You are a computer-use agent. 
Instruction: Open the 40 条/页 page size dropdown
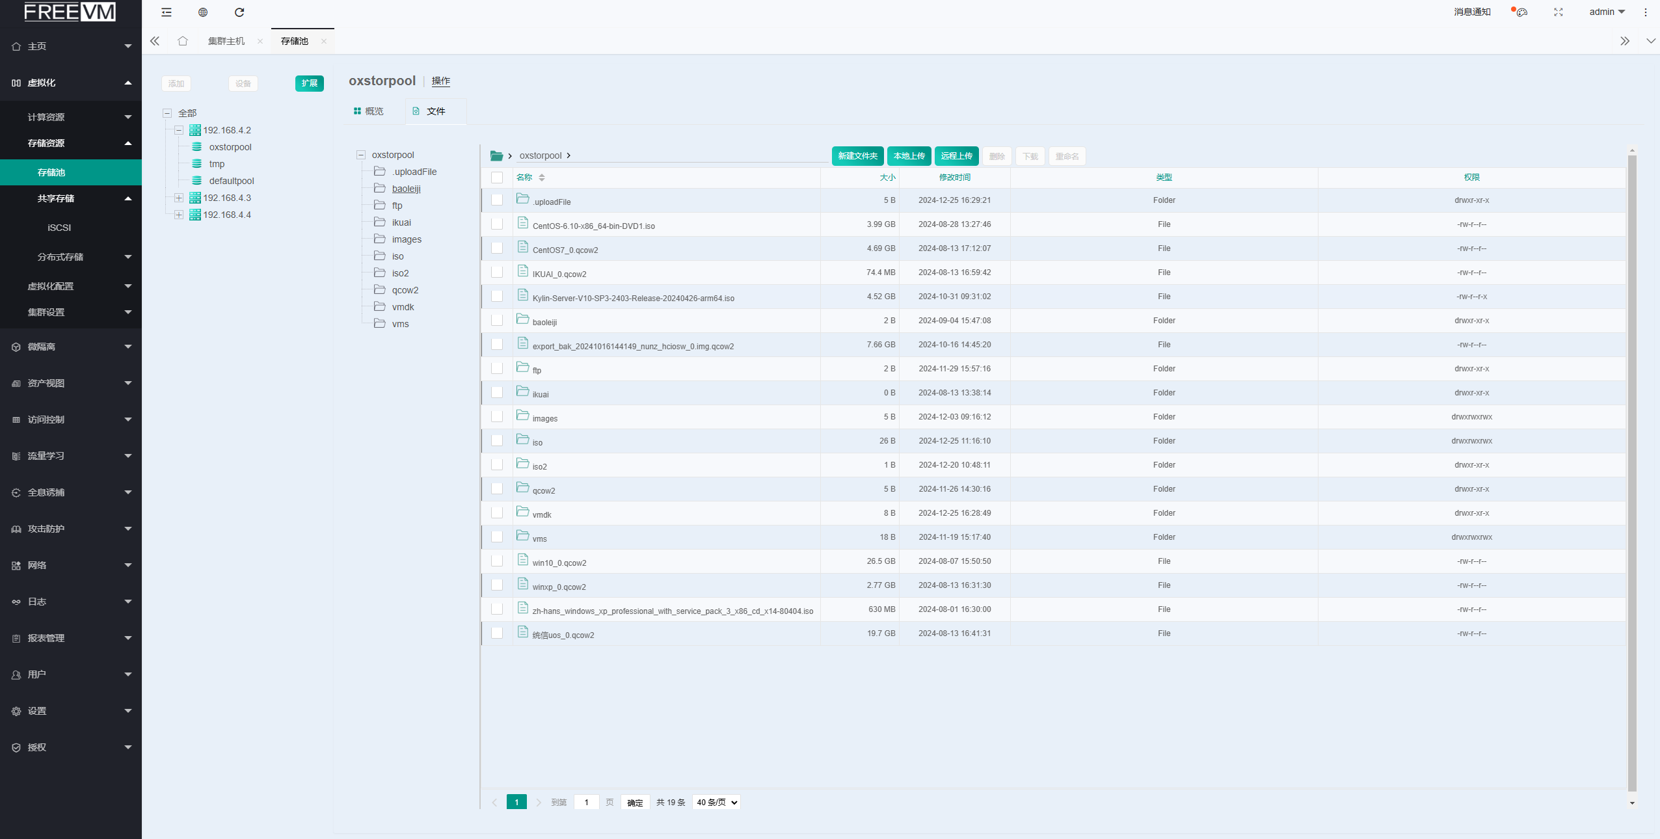coord(716,803)
